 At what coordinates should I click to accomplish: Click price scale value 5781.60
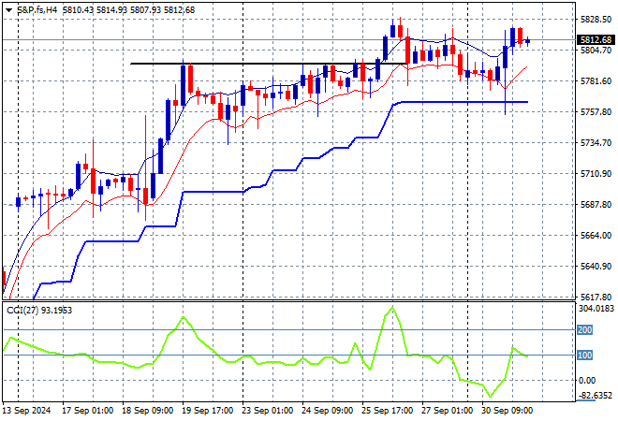coord(596,80)
